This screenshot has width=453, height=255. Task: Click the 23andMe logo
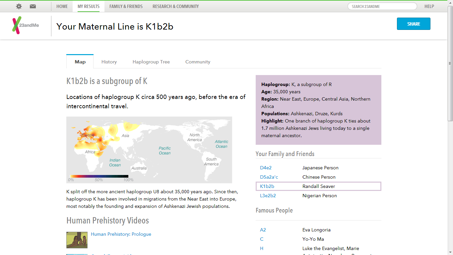click(x=26, y=26)
